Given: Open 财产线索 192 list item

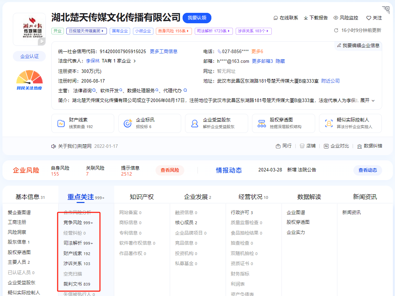Looking at the screenshot, I should [77, 253].
